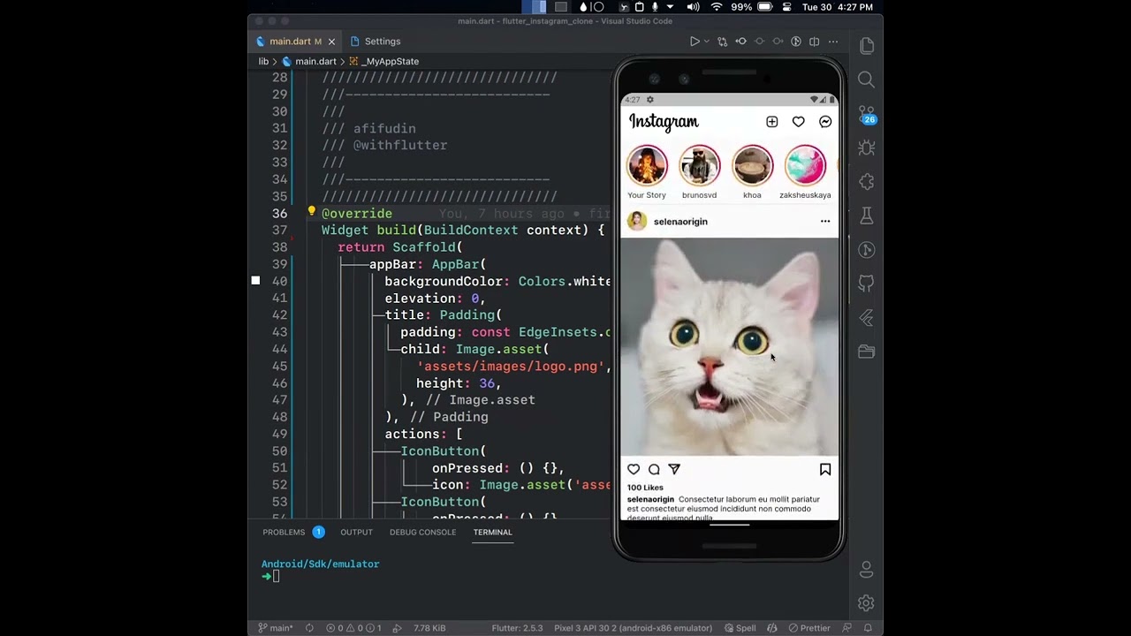
Task: Click the feedback icon in status bar
Action: point(846,628)
